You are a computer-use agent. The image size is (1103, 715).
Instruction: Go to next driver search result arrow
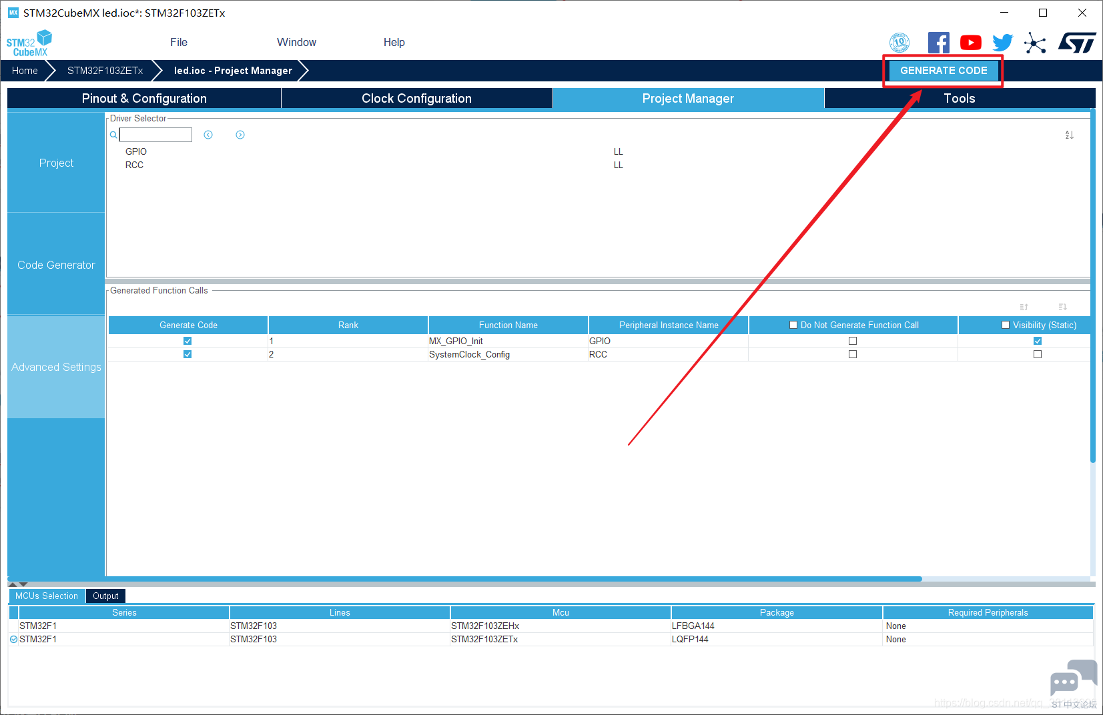(x=240, y=135)
